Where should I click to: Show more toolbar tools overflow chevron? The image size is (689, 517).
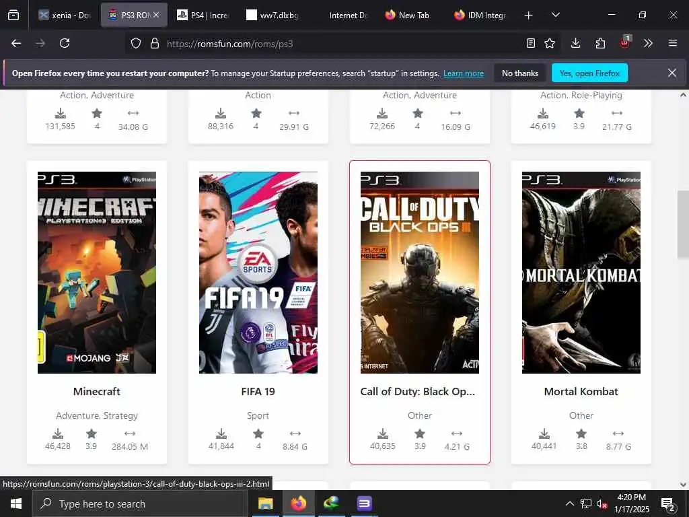(648, 43)
